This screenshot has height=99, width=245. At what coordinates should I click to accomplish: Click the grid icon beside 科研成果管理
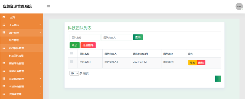4,79
